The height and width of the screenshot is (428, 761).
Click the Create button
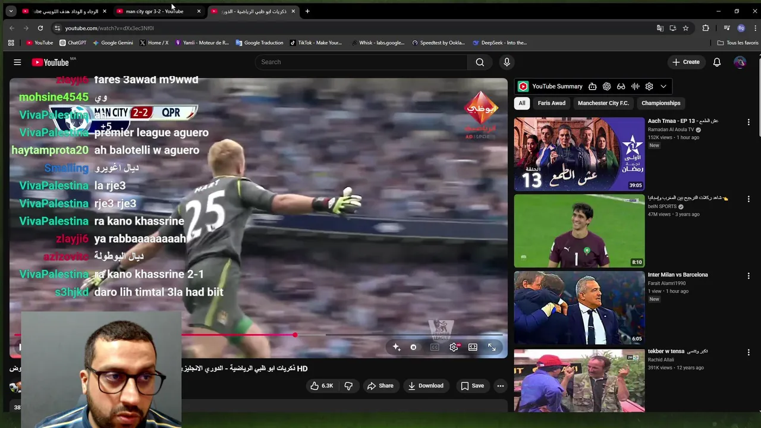coord(686,62)
